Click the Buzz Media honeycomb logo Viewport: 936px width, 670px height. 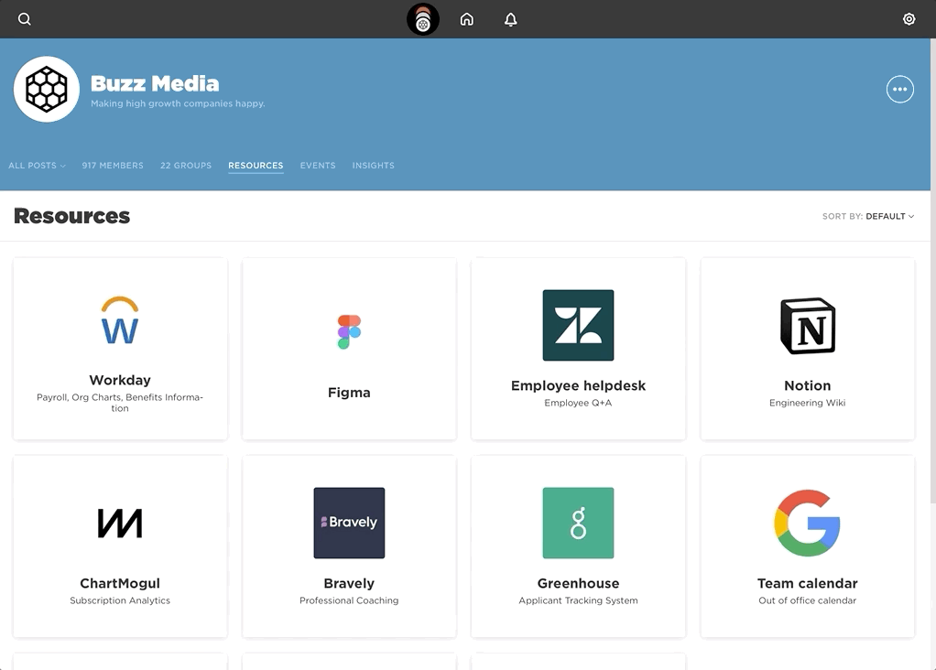coord(47,90)
